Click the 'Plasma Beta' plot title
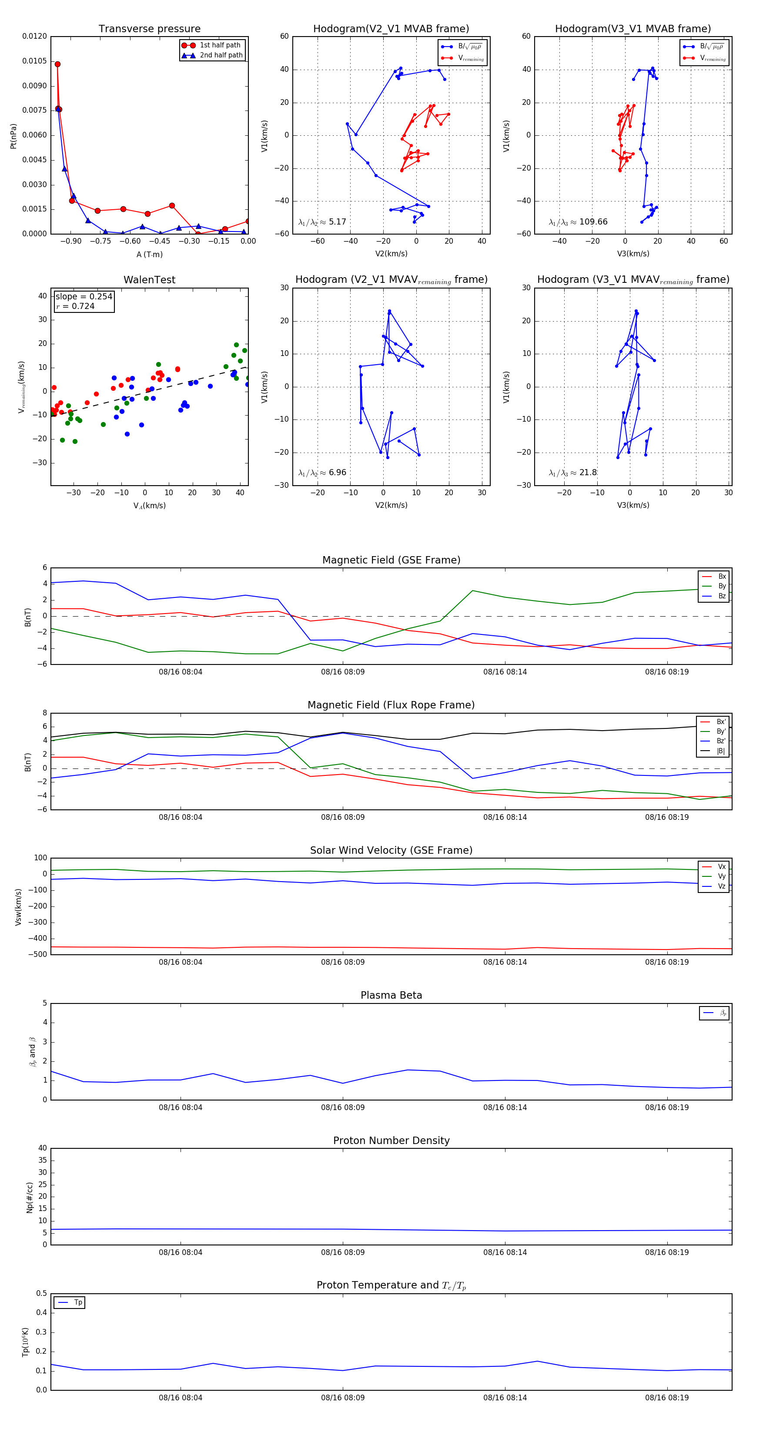The height and width of the screenshot is (1436, 783). pyautogui.click(x=391, y=996)
